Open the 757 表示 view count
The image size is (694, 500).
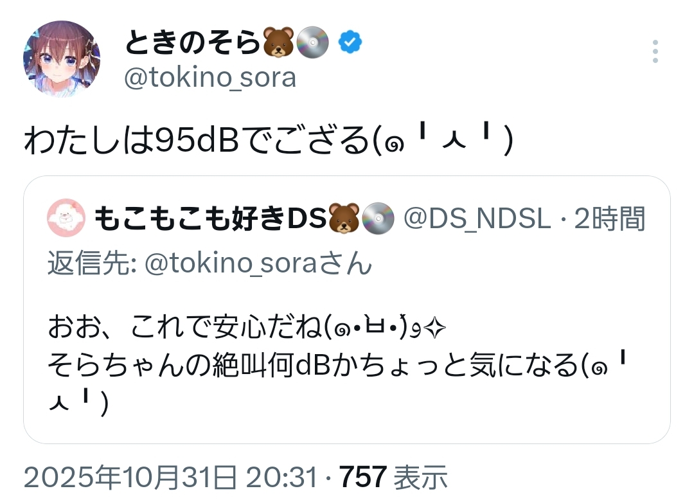point(393,478)
